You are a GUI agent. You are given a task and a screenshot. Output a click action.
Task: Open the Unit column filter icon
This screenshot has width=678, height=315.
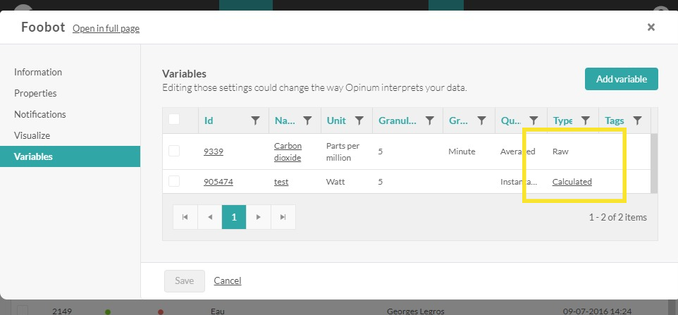coord(359,121)
